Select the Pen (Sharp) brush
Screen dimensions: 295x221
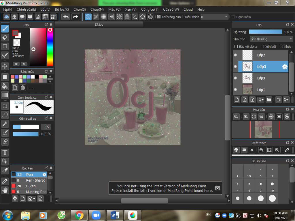tap(29, 180)
